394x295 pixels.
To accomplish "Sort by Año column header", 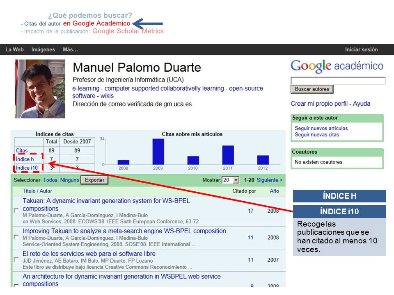I will 274,191.
